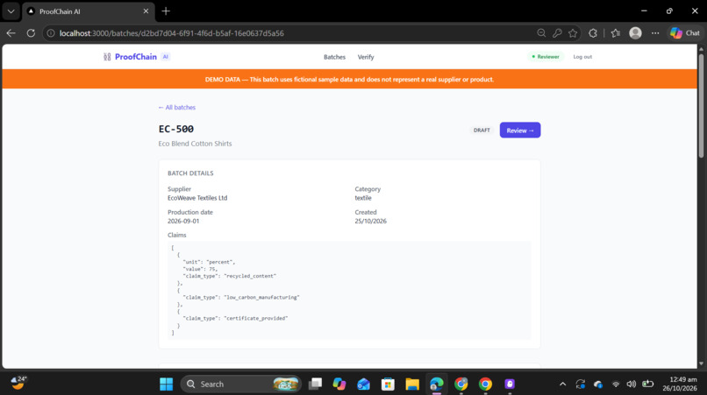Open the Copilot Chat button
The image size is (707, 395).
pos(685,33)
